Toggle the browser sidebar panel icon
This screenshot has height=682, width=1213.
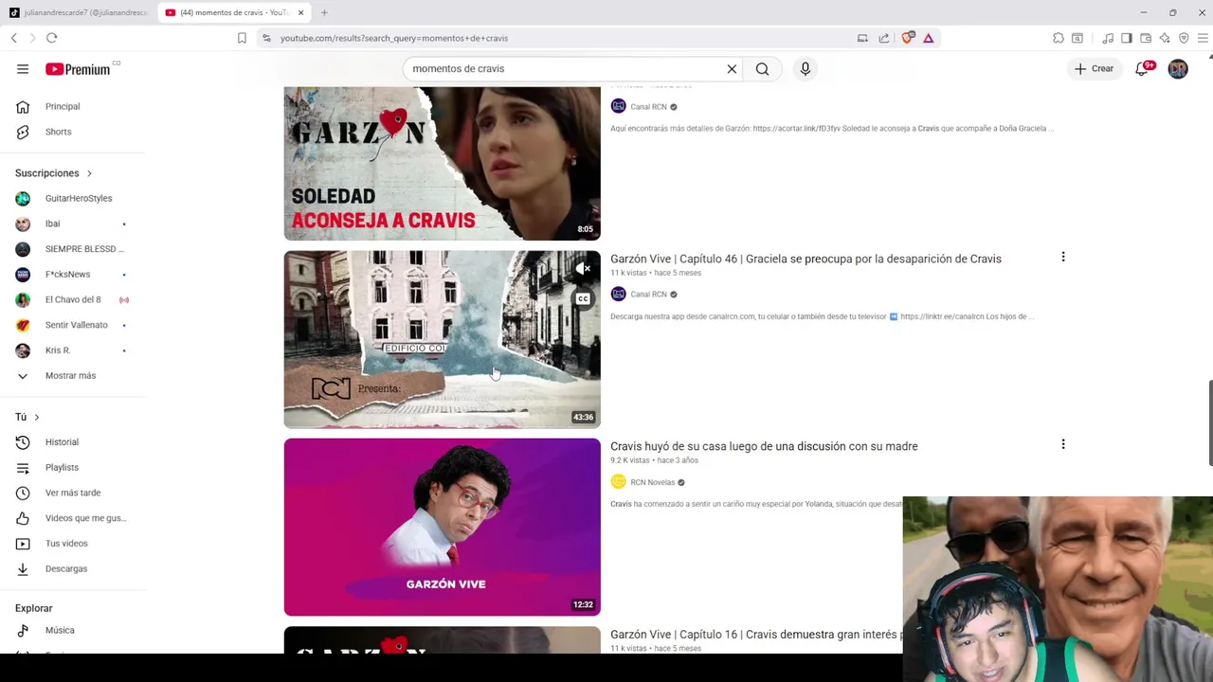click(x=1127, y=38)
